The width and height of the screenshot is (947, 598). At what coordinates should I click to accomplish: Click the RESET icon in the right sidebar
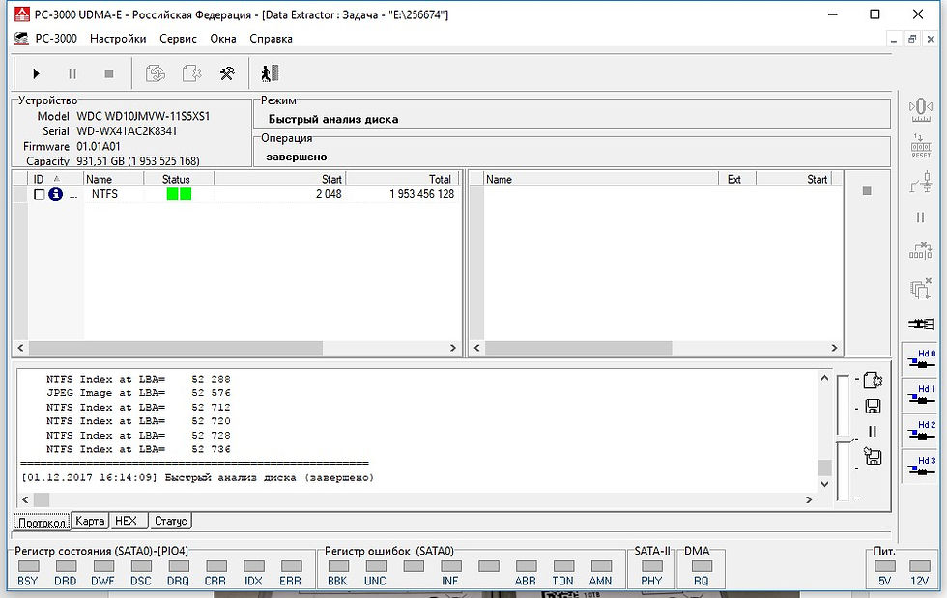920,146
